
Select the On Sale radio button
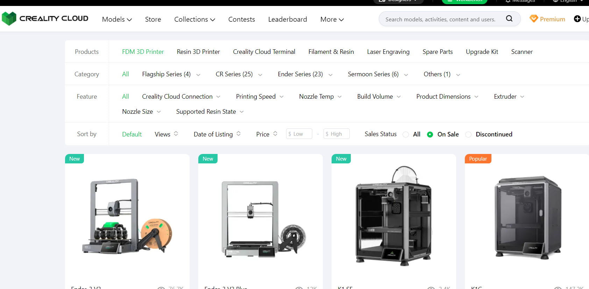pos(430,134)
